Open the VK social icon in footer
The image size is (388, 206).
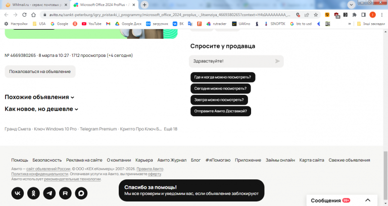point(18,193)
